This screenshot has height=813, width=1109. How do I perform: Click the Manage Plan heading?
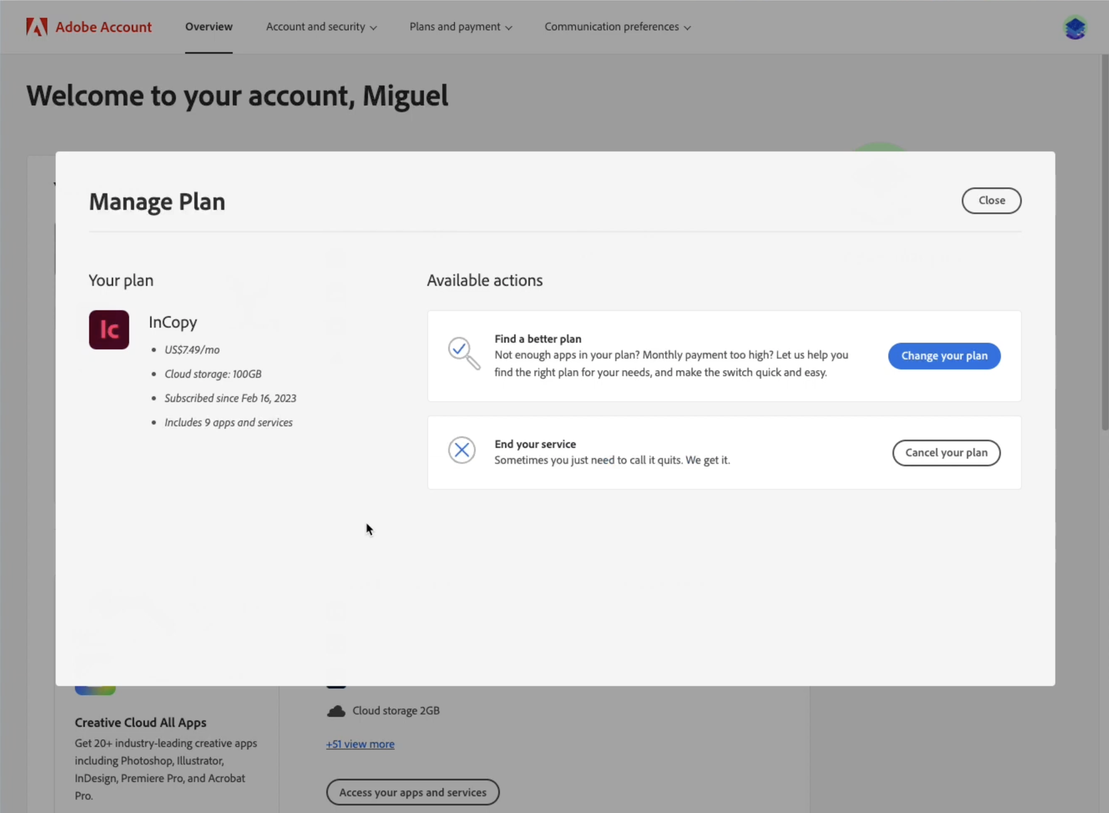coord(157,202)
